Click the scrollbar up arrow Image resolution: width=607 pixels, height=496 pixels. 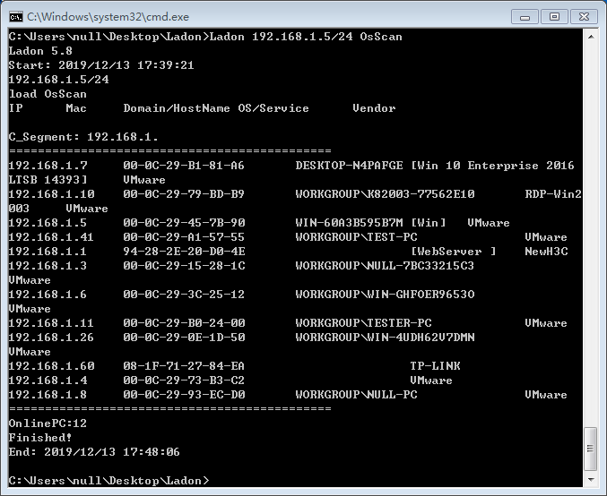pyautogui.click(x=591, y=37)
